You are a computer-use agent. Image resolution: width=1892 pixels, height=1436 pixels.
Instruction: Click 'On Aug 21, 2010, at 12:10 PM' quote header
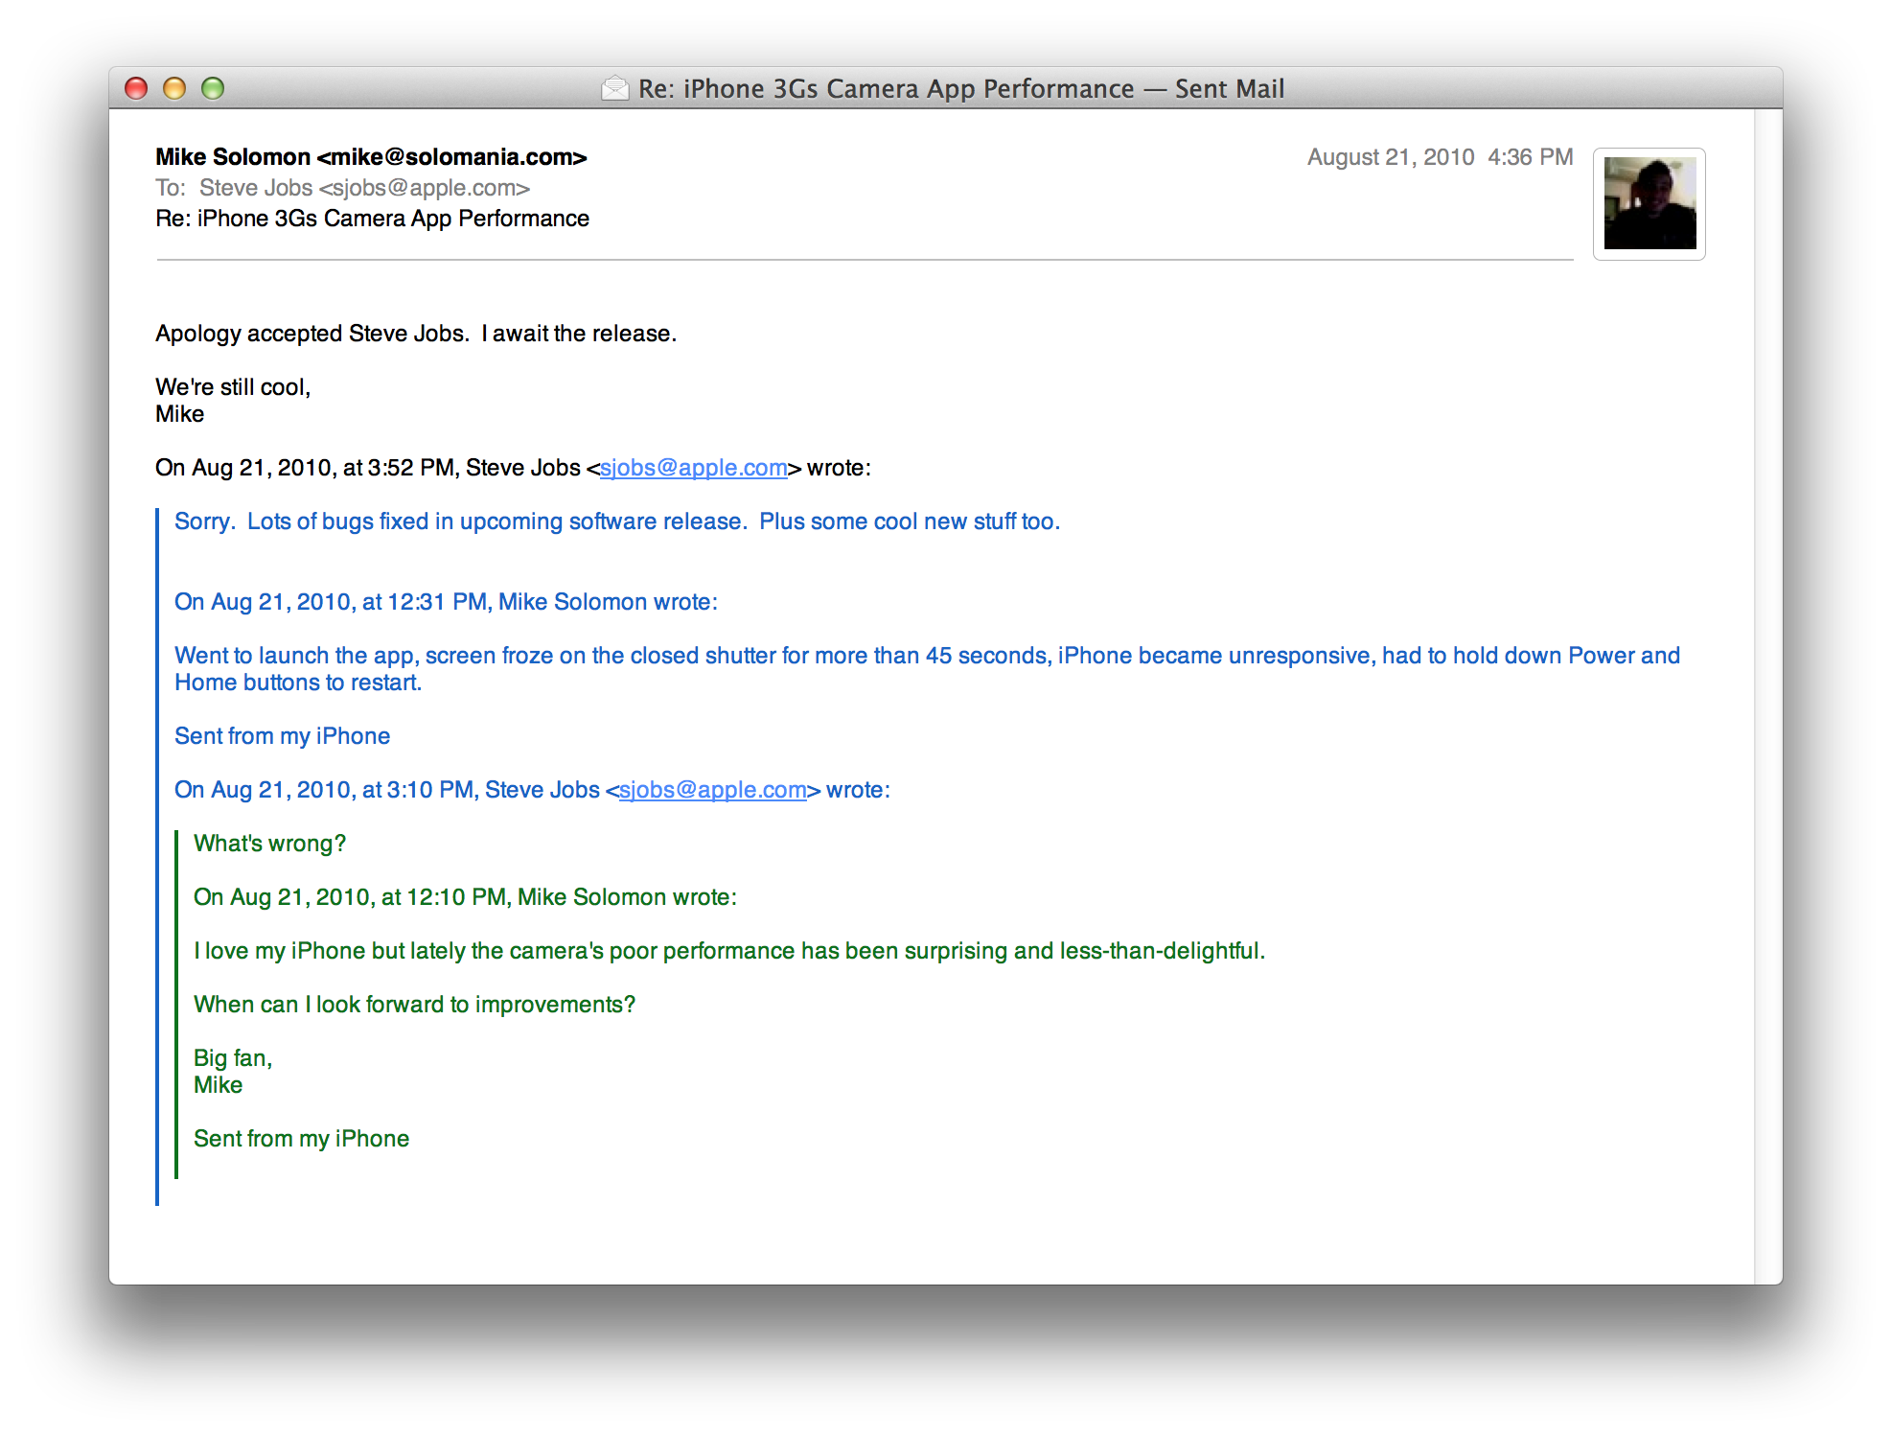click(x=465, y=897)
